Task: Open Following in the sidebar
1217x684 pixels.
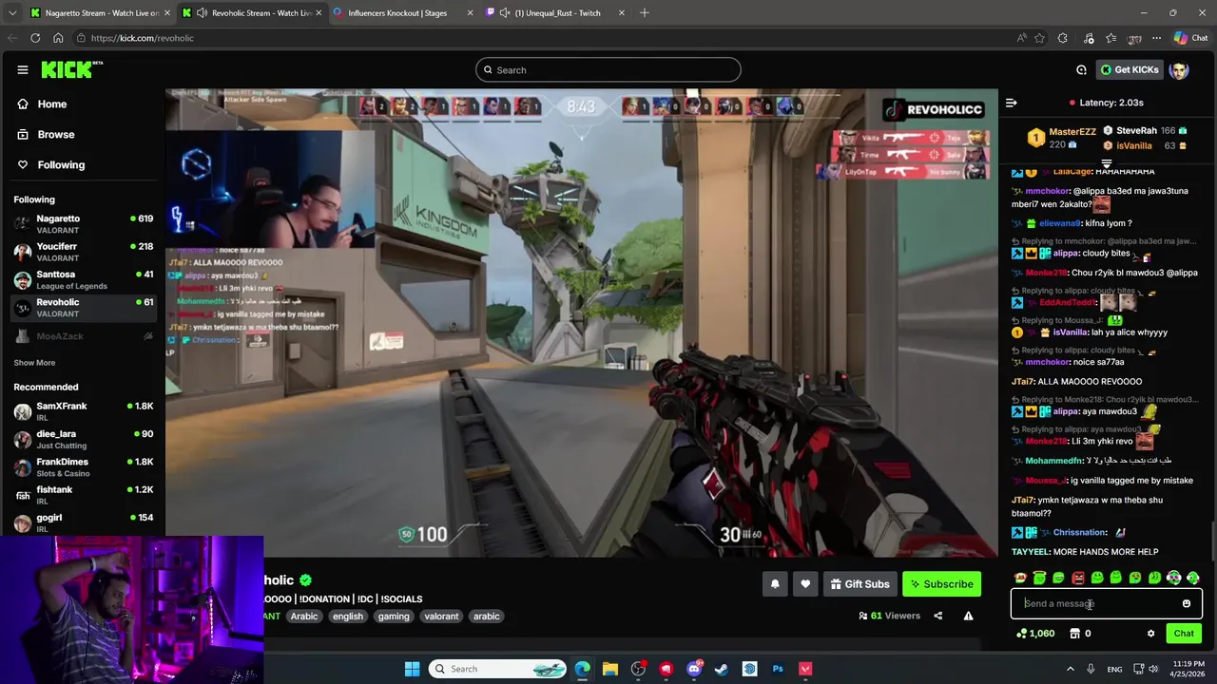Action: click(x=51, y=164)
